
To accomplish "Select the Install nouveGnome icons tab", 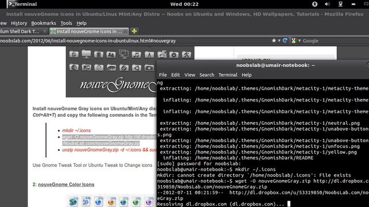I will (89, 31).
